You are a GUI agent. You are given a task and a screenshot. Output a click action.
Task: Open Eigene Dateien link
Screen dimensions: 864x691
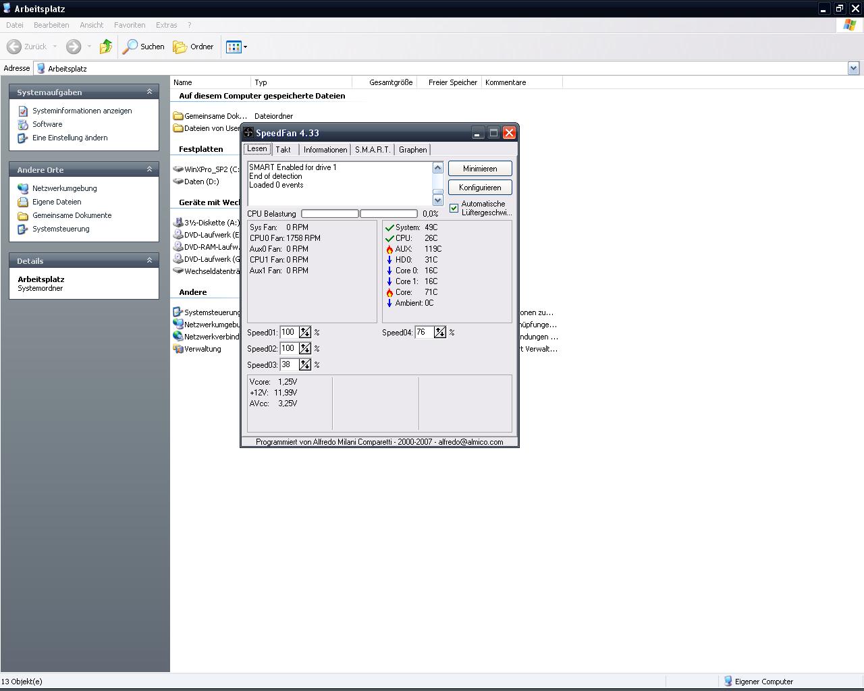[57, 202]
